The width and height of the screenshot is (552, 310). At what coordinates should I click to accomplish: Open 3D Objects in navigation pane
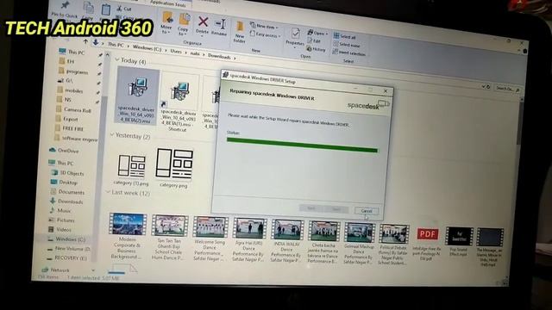click(x=68, y=173)
